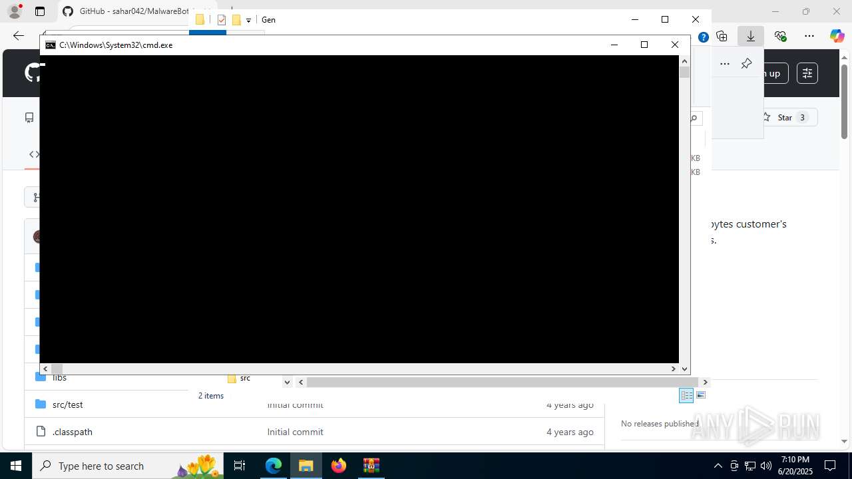Open volume control in system tray
852x479 pixels.
pos(766,466)
